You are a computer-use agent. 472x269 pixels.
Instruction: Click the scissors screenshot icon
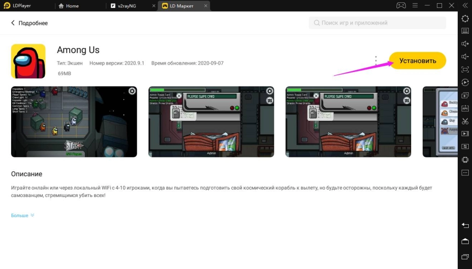tap(465, 121)
